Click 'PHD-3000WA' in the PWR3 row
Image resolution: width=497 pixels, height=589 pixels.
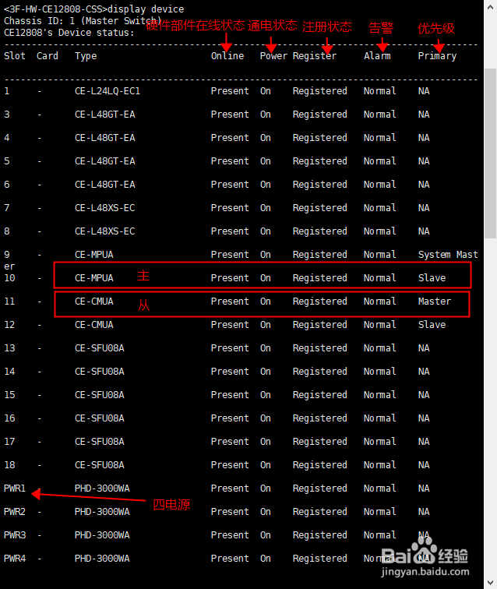pos(102,534)
